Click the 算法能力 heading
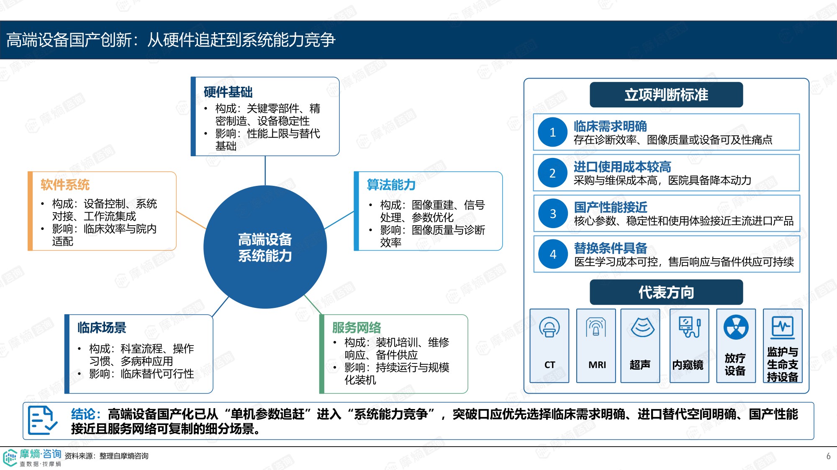The image size is (837, 470). [391, 185]
